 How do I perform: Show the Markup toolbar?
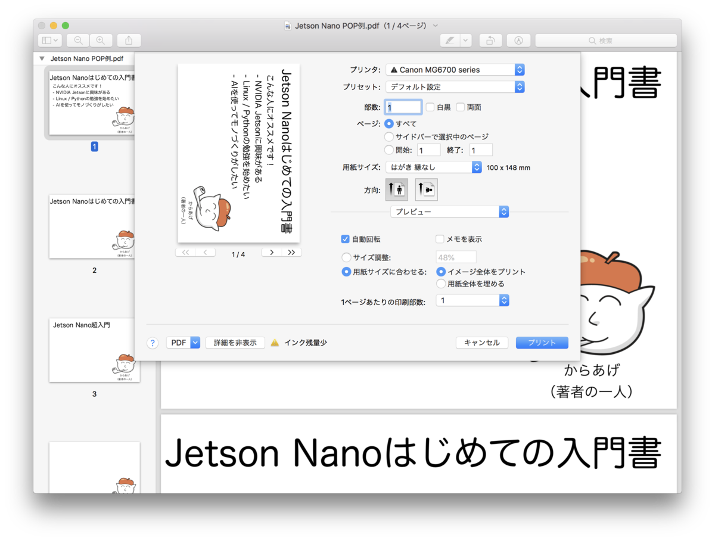click(518, 41)
